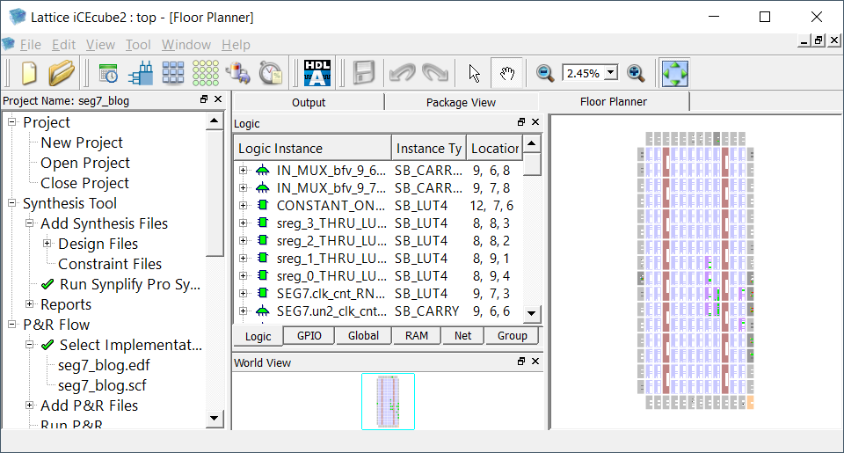Select the Global tab
Image resolution: width=844 pixels, height=453 pixels.
click(363, 336)
